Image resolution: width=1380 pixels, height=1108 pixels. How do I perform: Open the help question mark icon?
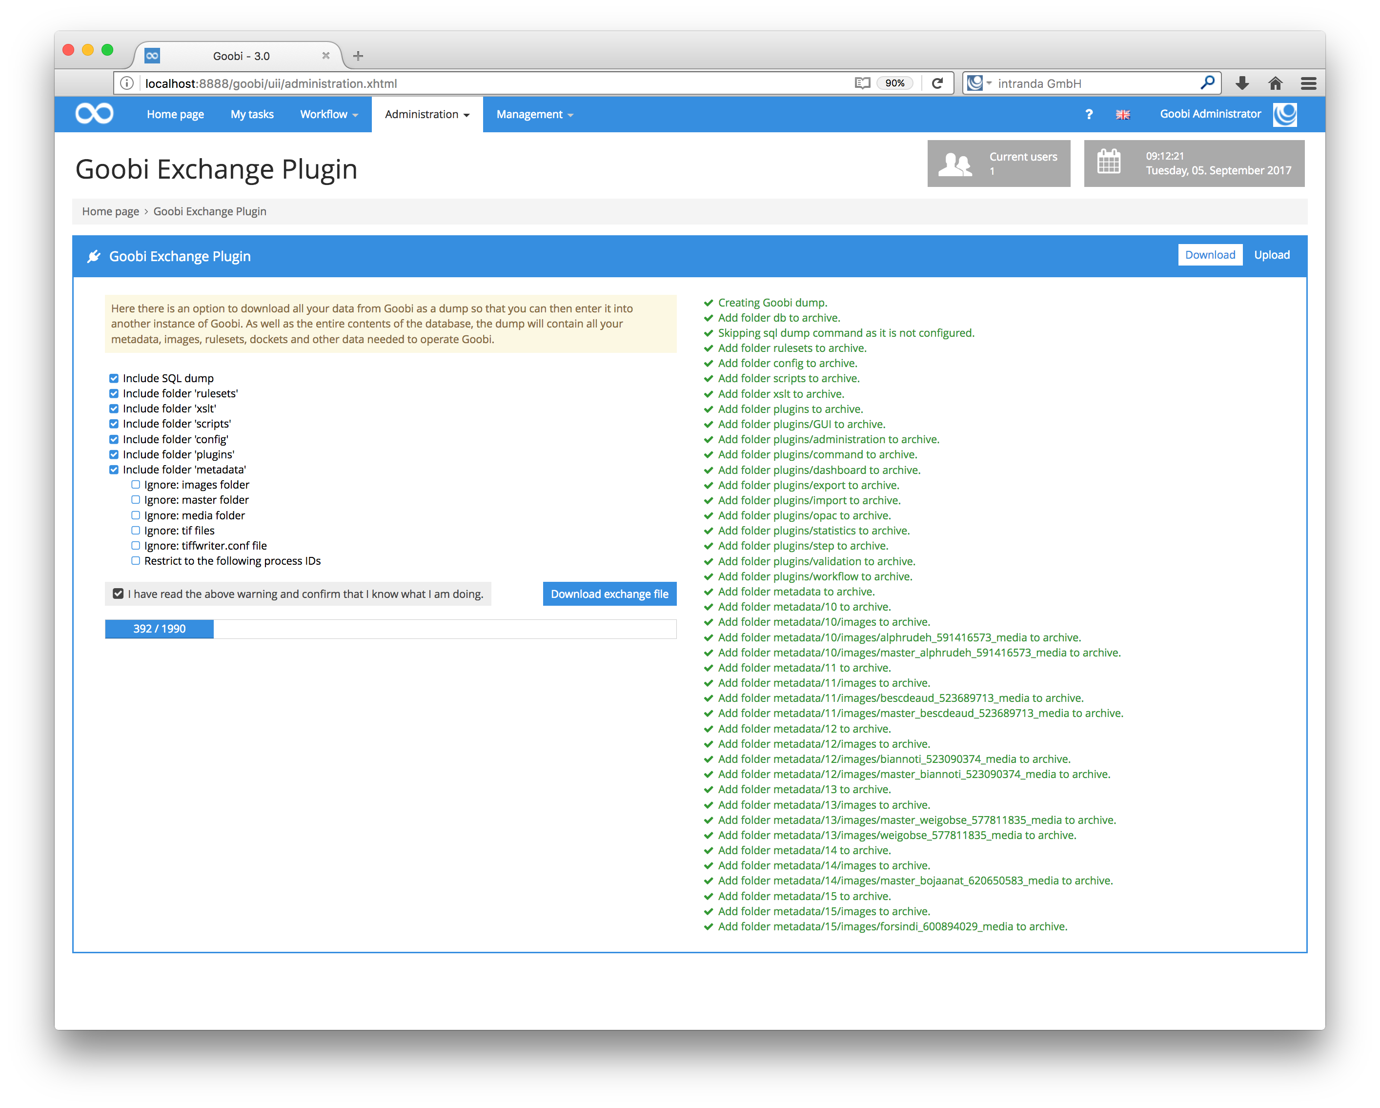1089,115
